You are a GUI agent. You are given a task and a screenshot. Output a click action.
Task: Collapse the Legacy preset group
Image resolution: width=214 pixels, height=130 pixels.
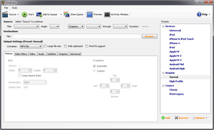[x=163, y=86]
